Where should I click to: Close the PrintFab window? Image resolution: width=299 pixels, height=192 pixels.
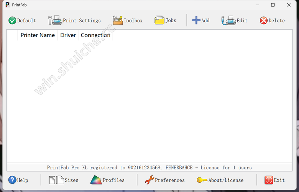pyautogui.click(x=289, y=5)
